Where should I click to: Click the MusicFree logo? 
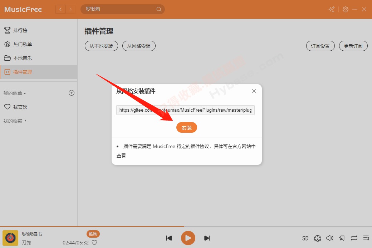[23, 10]
